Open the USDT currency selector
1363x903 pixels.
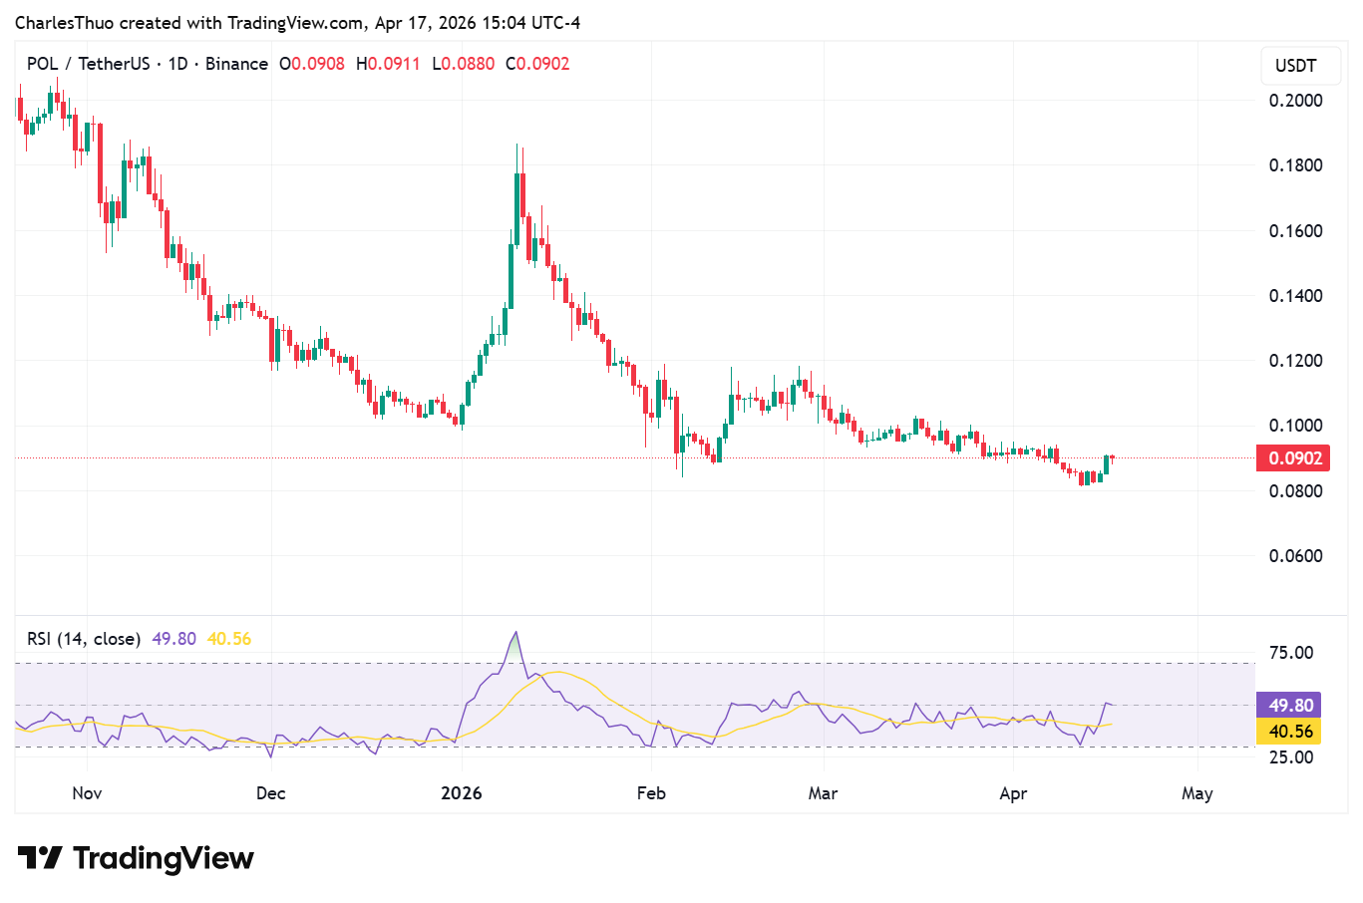point(1295,66)
